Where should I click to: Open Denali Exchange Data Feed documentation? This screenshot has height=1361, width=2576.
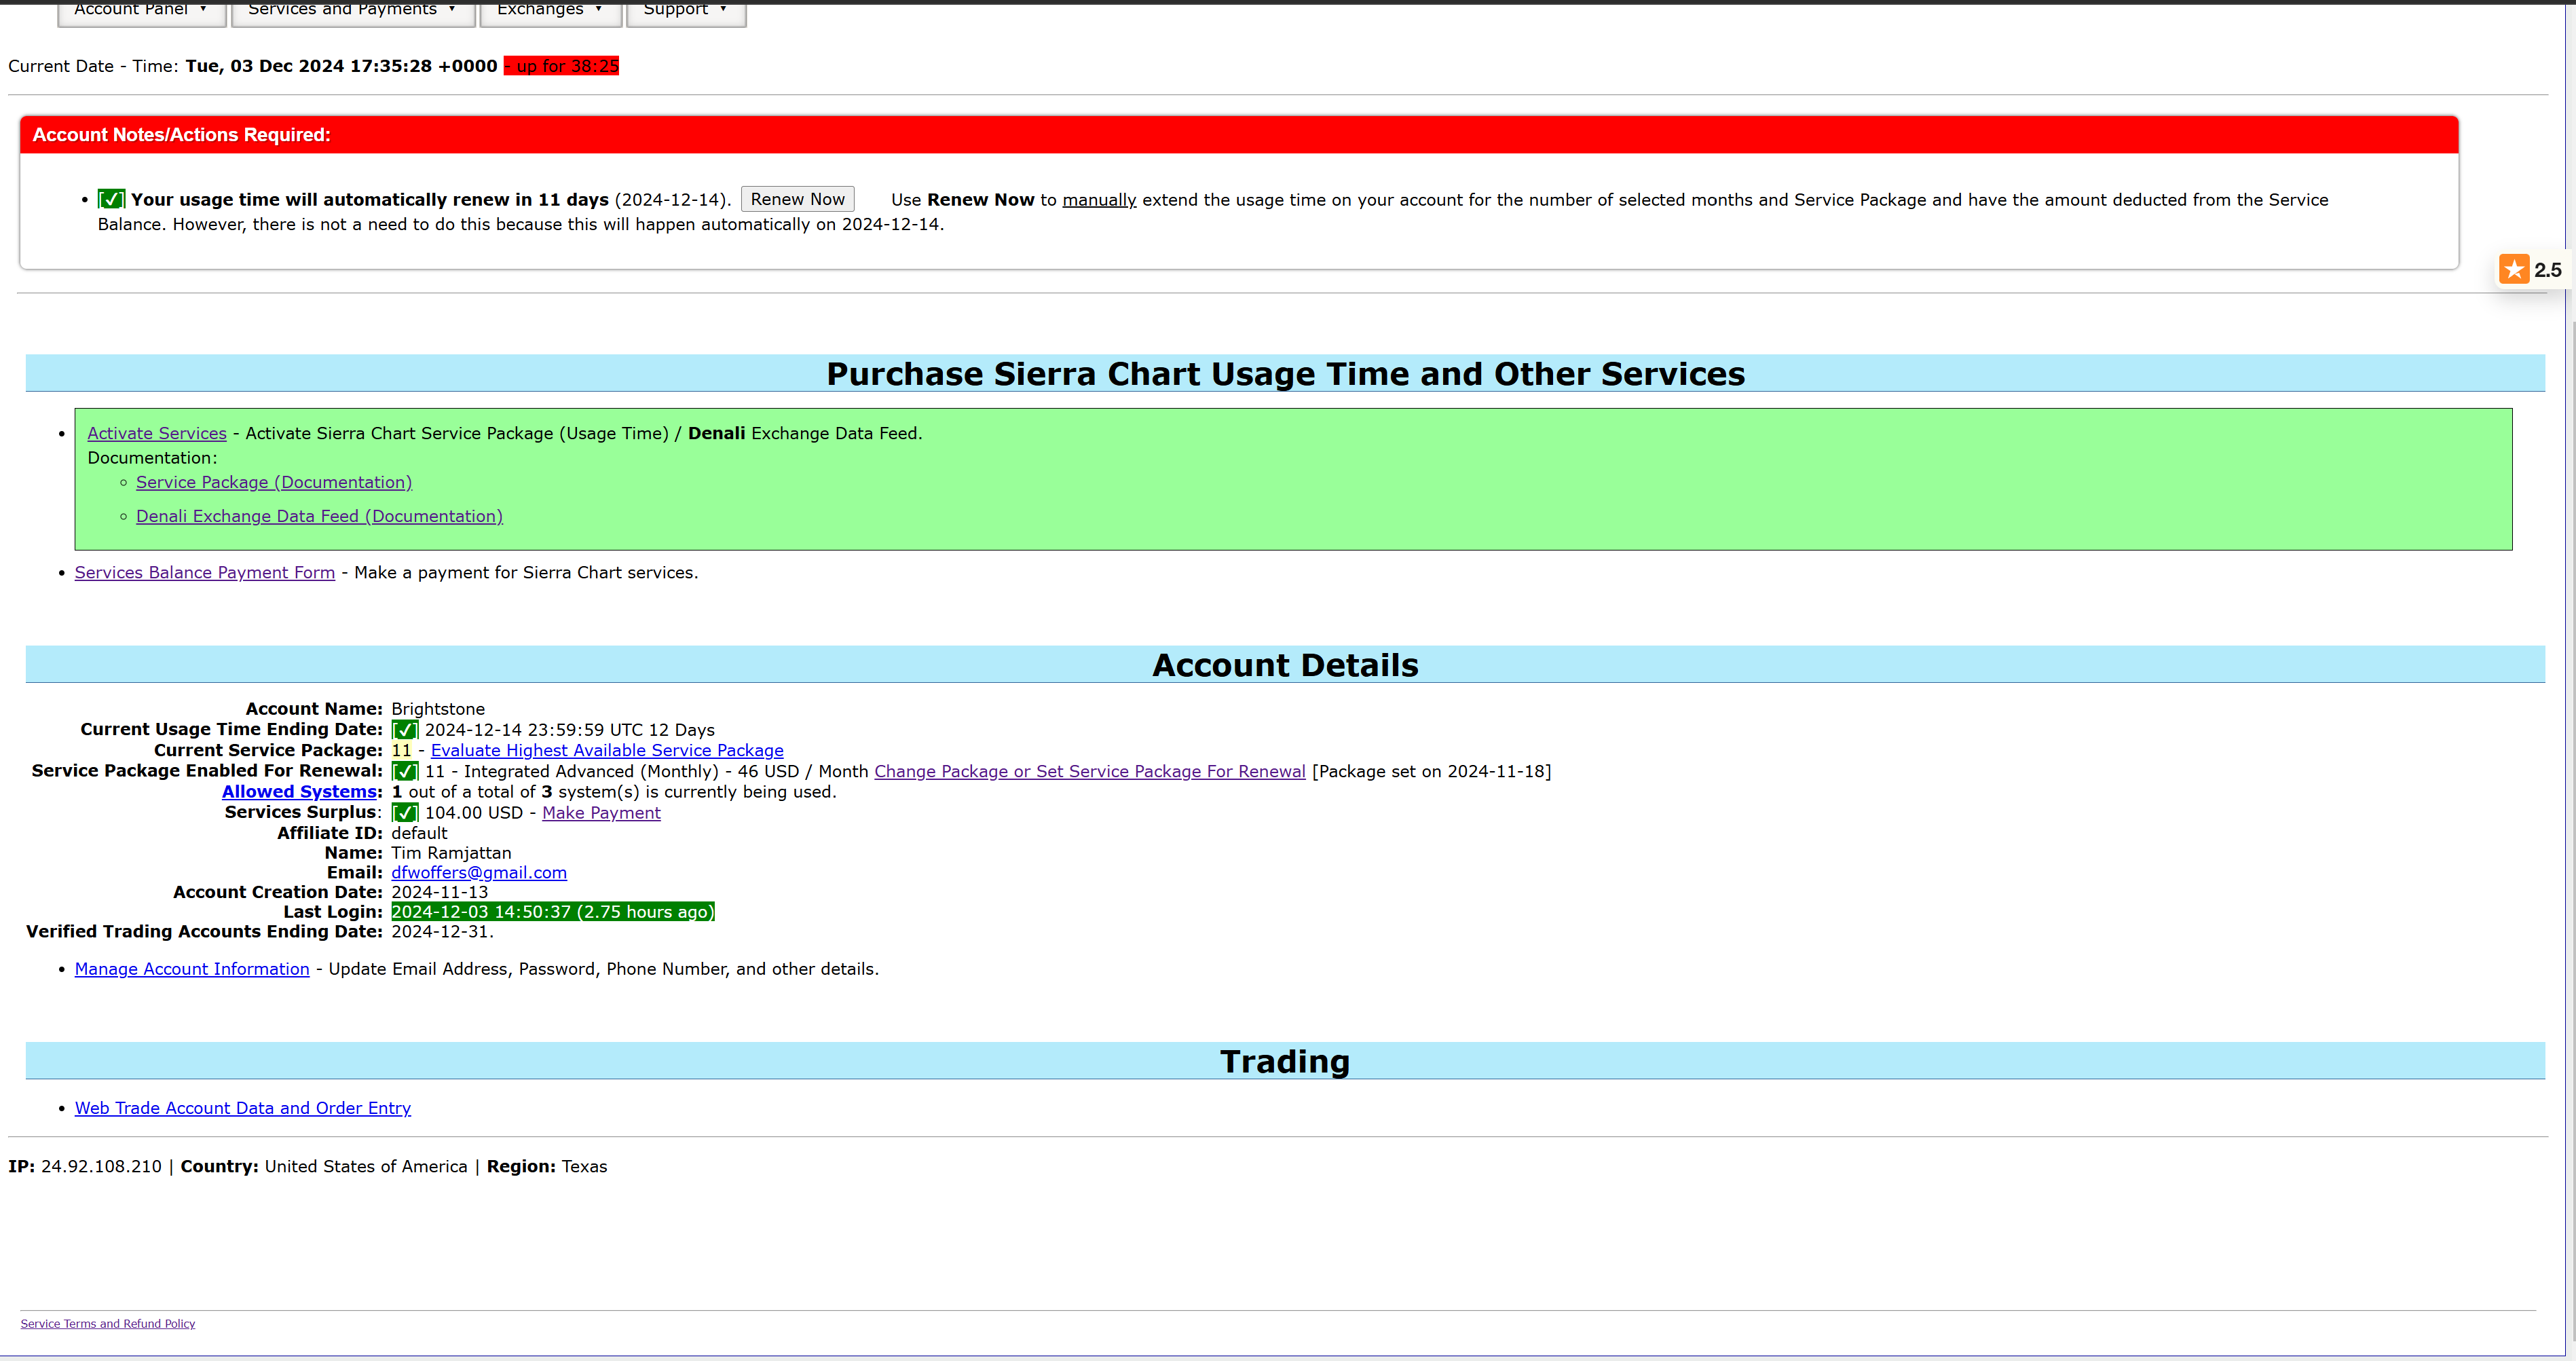[x=319, y=516]
